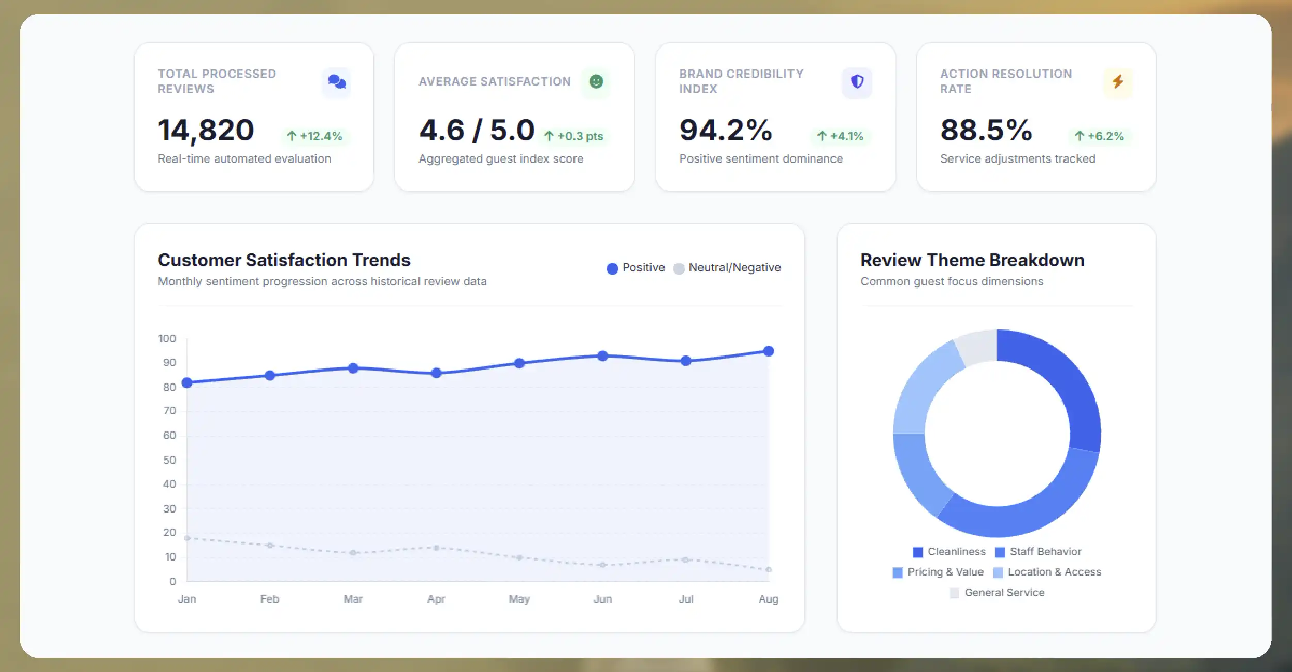This screenshot has height=672, width=1292.
Task: Click the smiley face icon on Average Satisfaction
Action: (x=596, y=82)
